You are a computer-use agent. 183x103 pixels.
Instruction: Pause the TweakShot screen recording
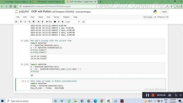(x=148, y=95)
